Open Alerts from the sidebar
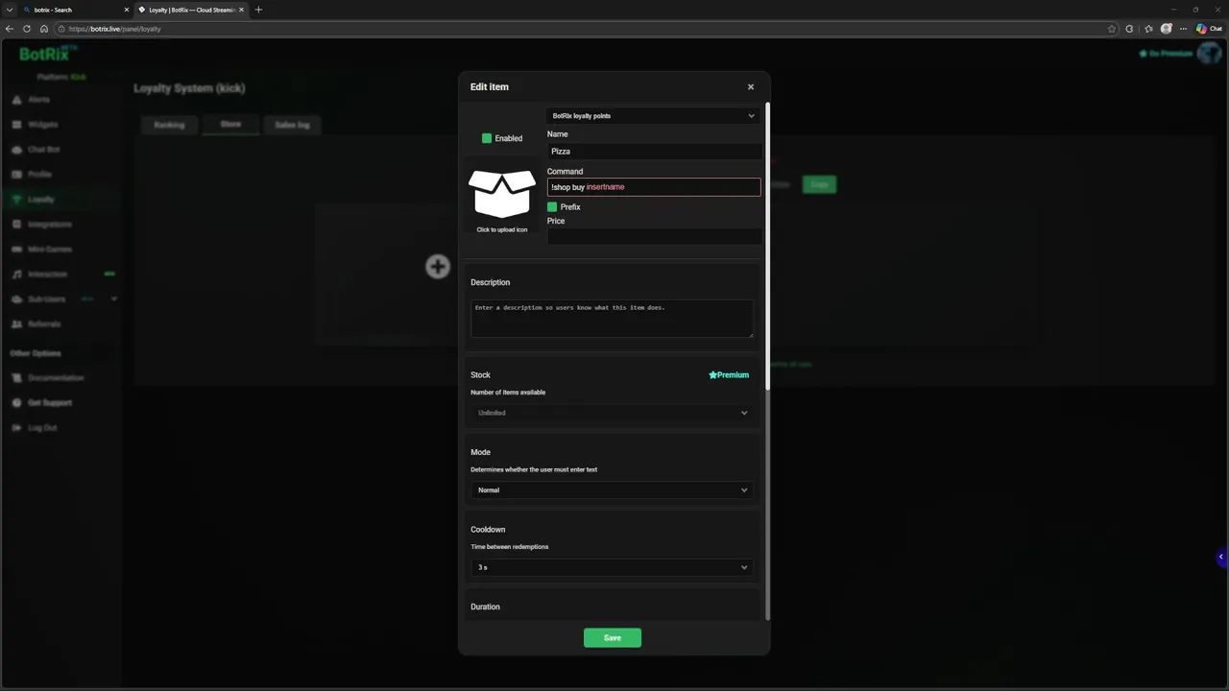The height and width of the screenshot is (691, 1229). 38,100
